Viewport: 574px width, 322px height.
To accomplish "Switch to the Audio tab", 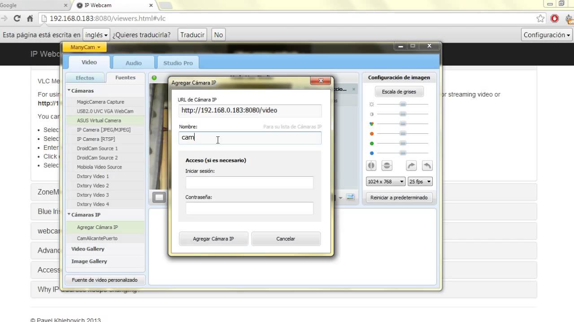I will coord(134,63).
